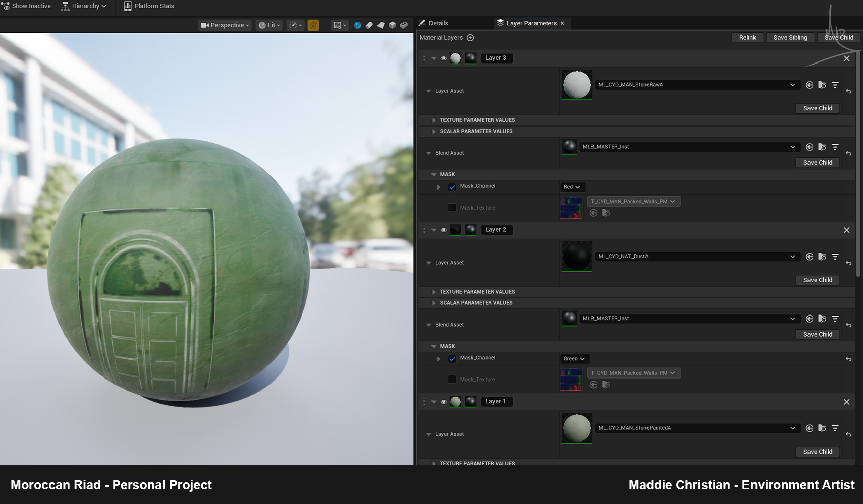The image size is (863, 504).
Task: Click Save Child under Layer 3 Blend Asset
Action: click(x=818, y=163)
